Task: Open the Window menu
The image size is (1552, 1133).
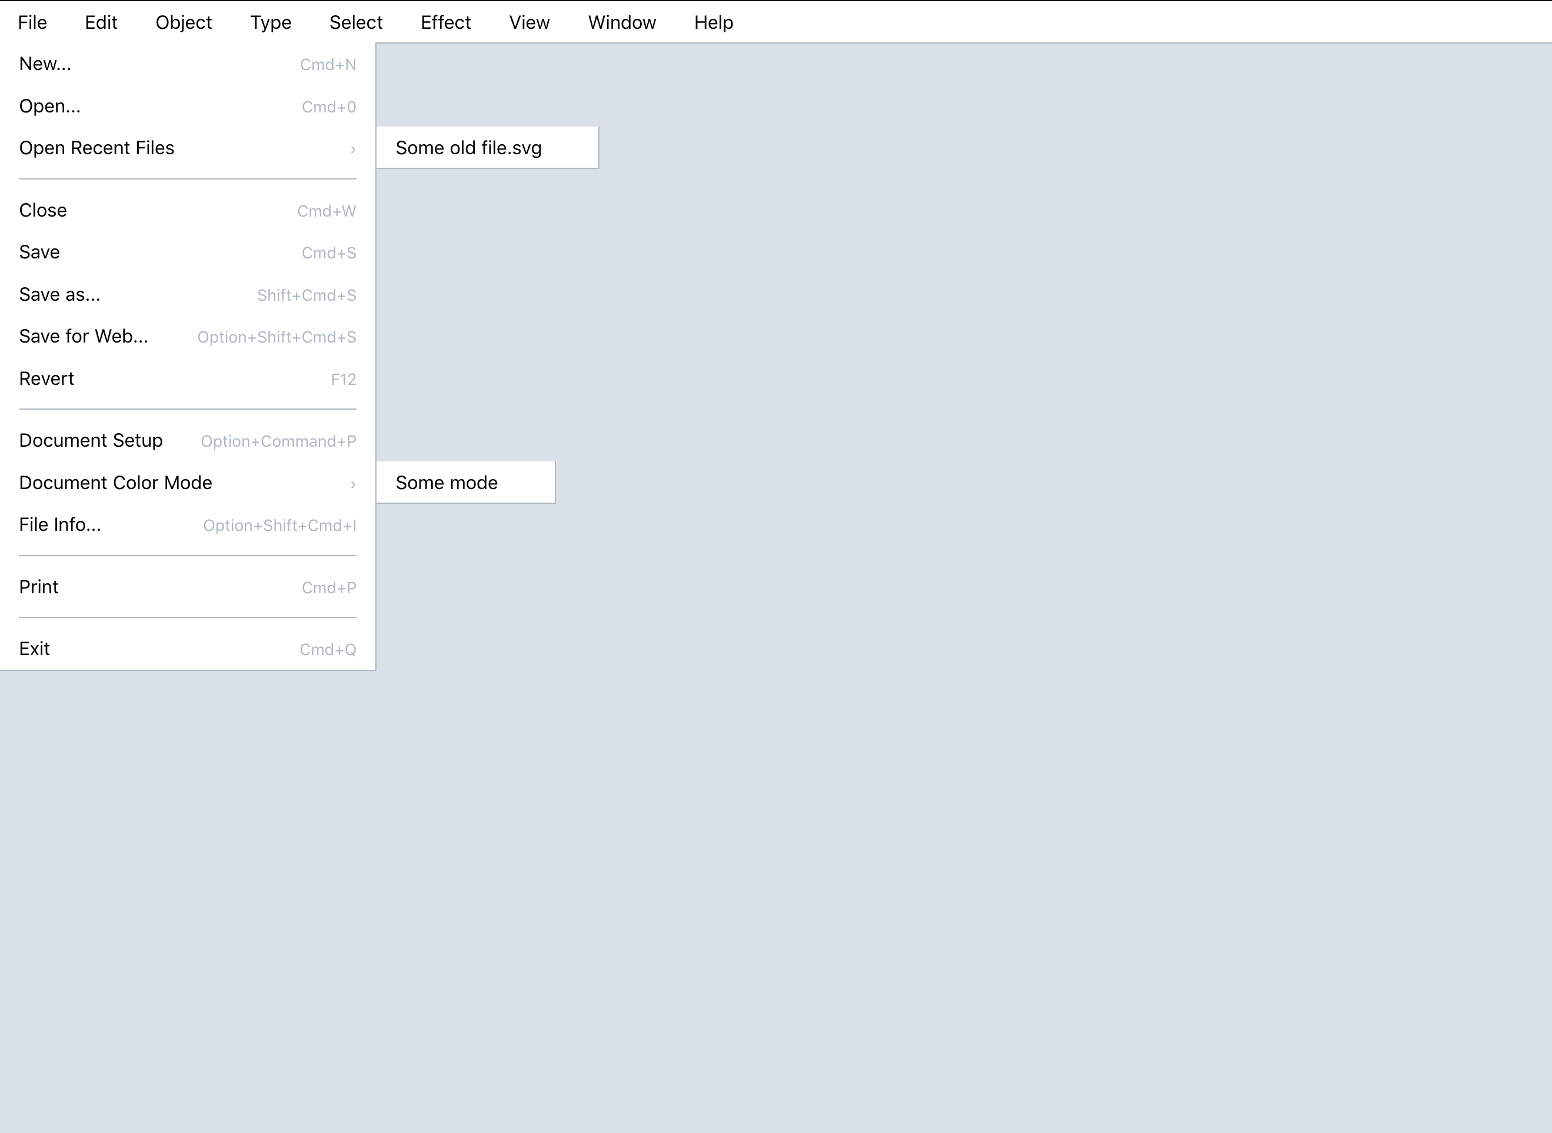Action: (x=622, y=22)
